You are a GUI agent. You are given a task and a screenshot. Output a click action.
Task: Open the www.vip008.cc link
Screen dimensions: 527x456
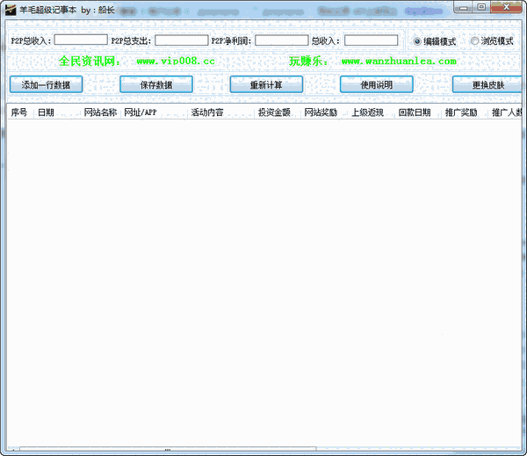point(176,62)
